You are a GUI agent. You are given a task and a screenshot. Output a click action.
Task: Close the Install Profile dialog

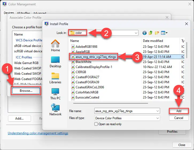(187, 24)
